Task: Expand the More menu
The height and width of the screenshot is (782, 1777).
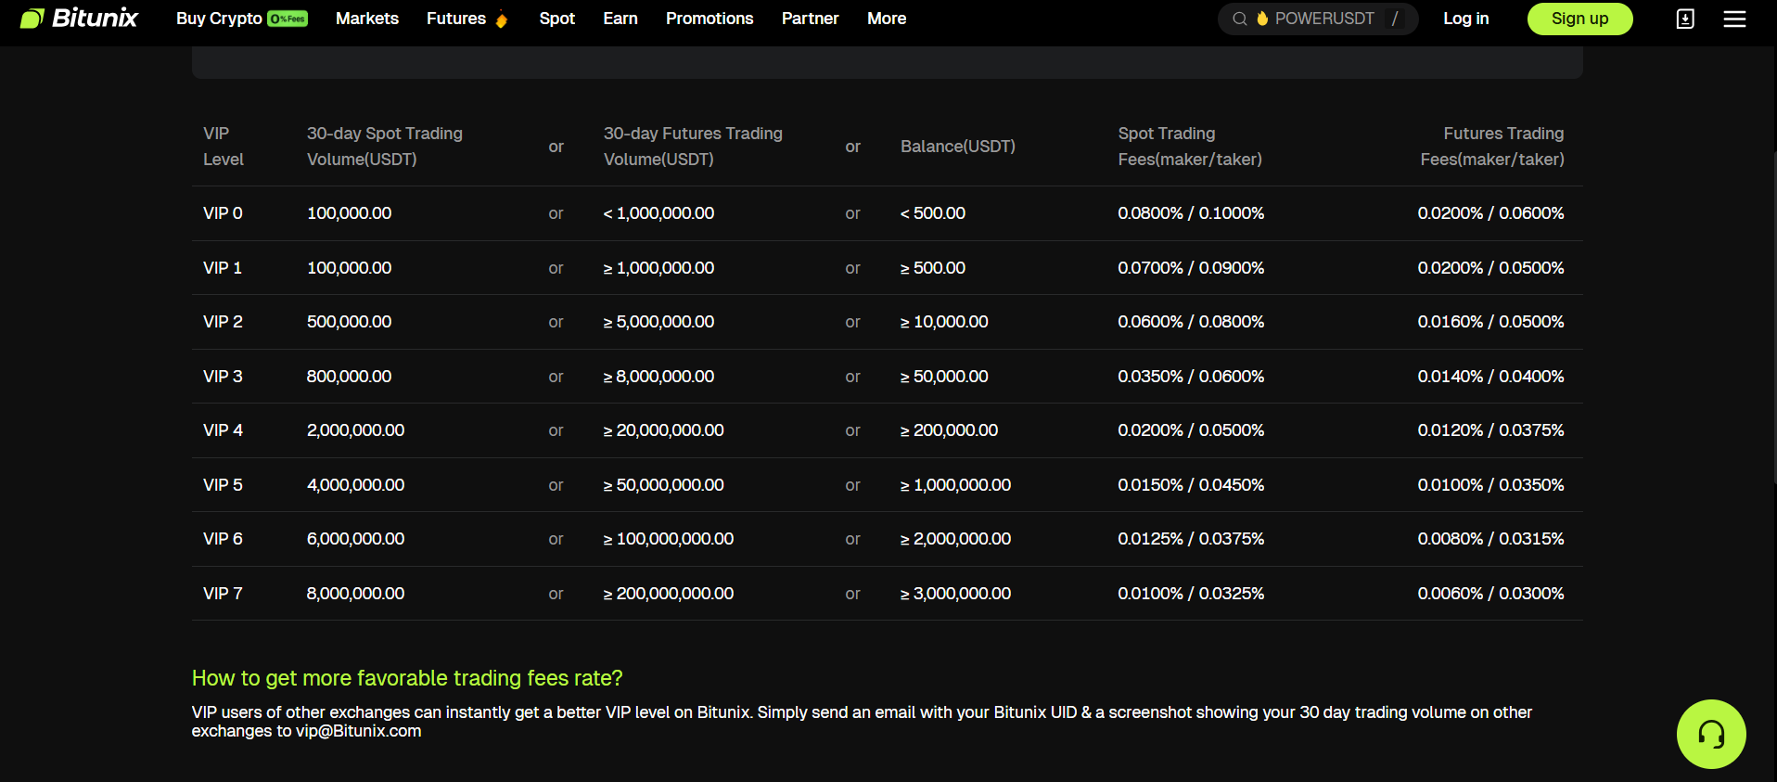Action: click(887, 19)
